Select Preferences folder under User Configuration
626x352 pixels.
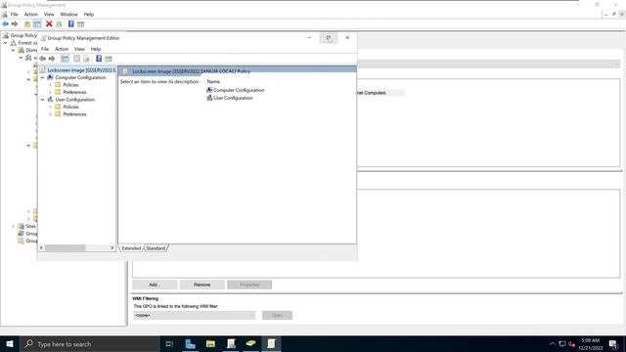(x=74, y=114)
